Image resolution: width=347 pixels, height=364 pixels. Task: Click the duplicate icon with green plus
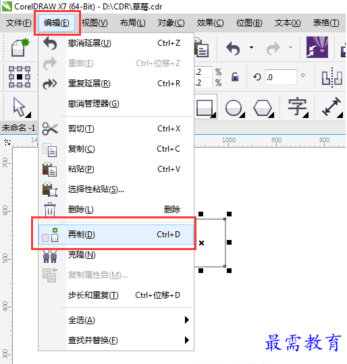coord(50,235)
